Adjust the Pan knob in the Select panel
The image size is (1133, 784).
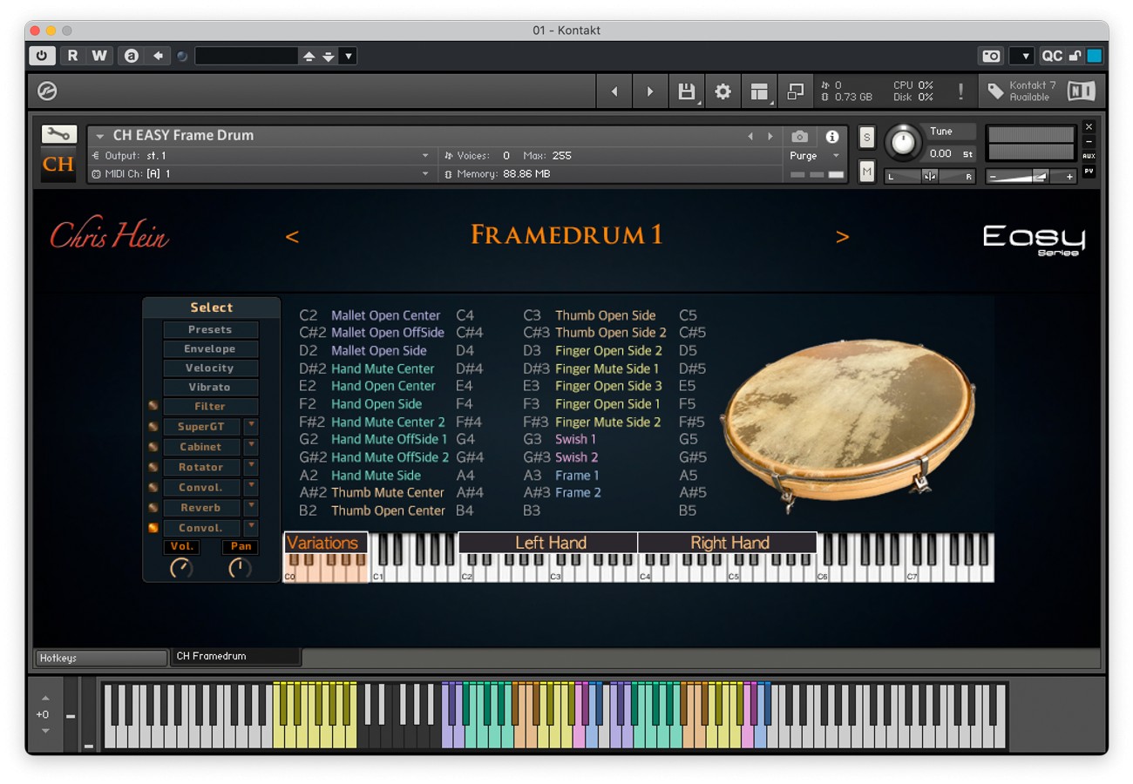click(240, 569)
